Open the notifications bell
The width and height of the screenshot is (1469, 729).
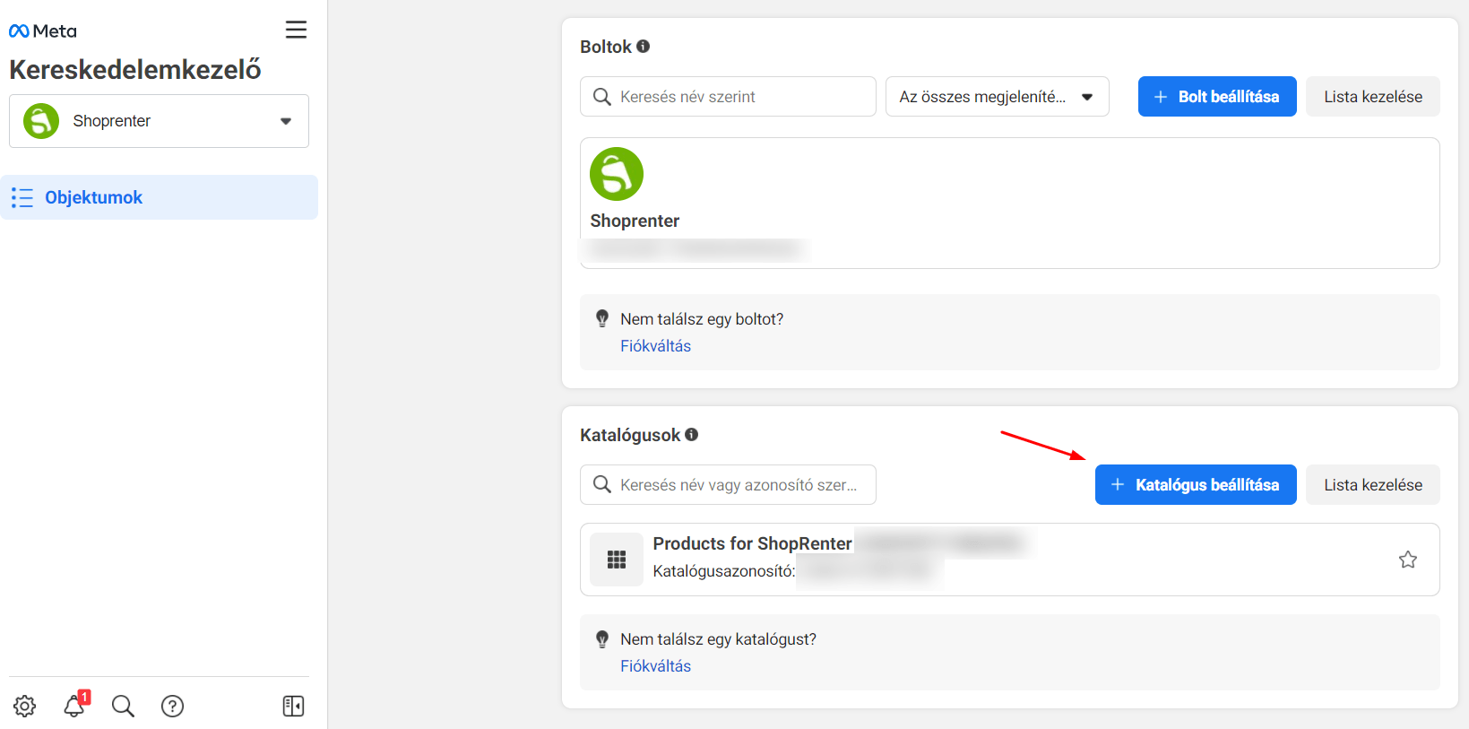pos(75,705)
